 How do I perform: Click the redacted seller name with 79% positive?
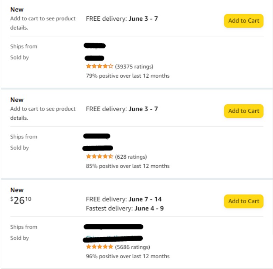click(94, 58)
